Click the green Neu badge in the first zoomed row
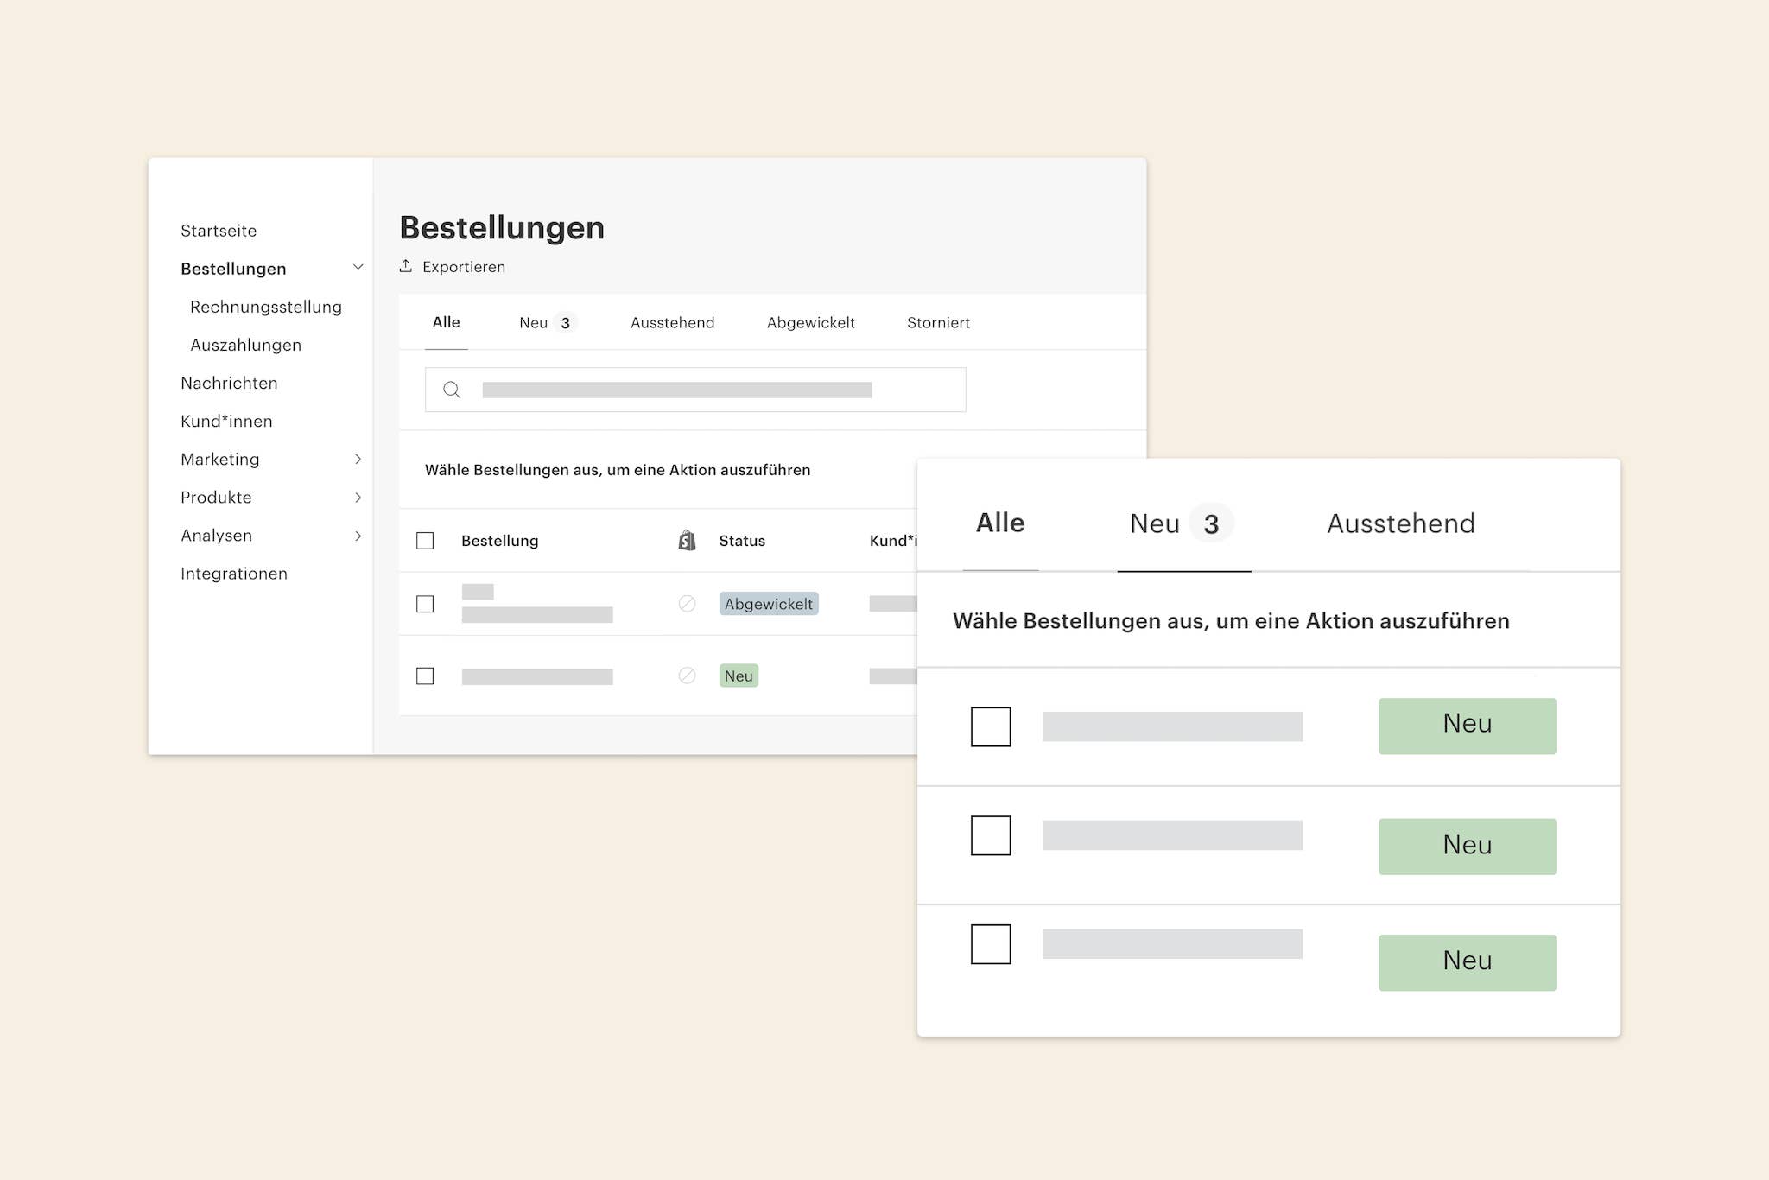This screenshot has height=1180, width=1769. 1467,726
